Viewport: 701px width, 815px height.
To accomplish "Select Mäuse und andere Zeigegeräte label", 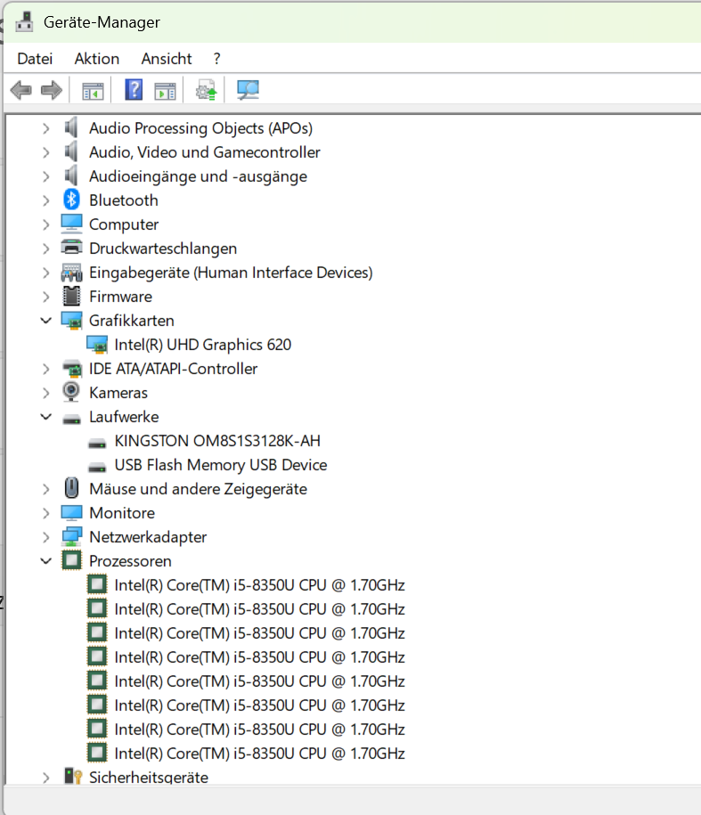I will pos(198,489).
